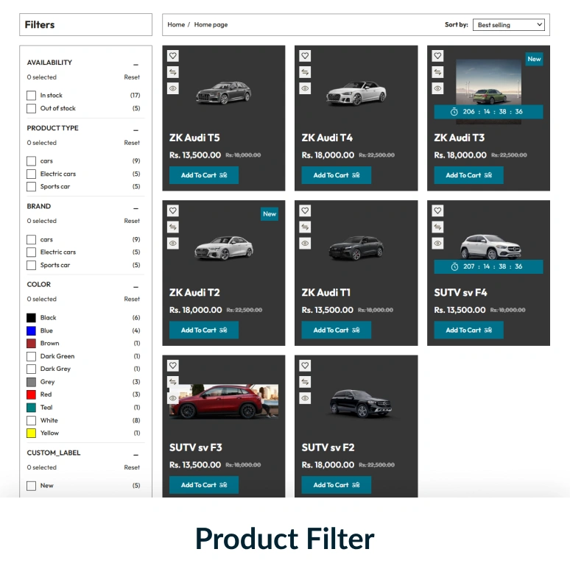Compare the ZK Audi T2 product
Viewport: 570px width, 577px height.
click(172, 227)
